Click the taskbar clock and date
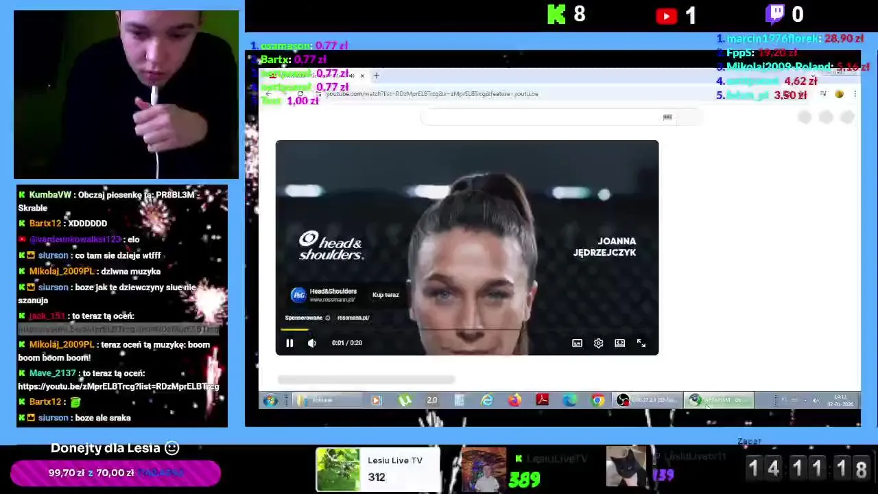Viewport: 878px width, 494px height. [841, 400]
